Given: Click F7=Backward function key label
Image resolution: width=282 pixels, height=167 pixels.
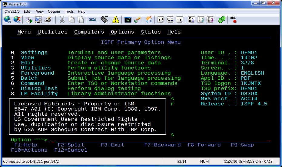Looking at the screenshot, I should [x=162, y=145].
